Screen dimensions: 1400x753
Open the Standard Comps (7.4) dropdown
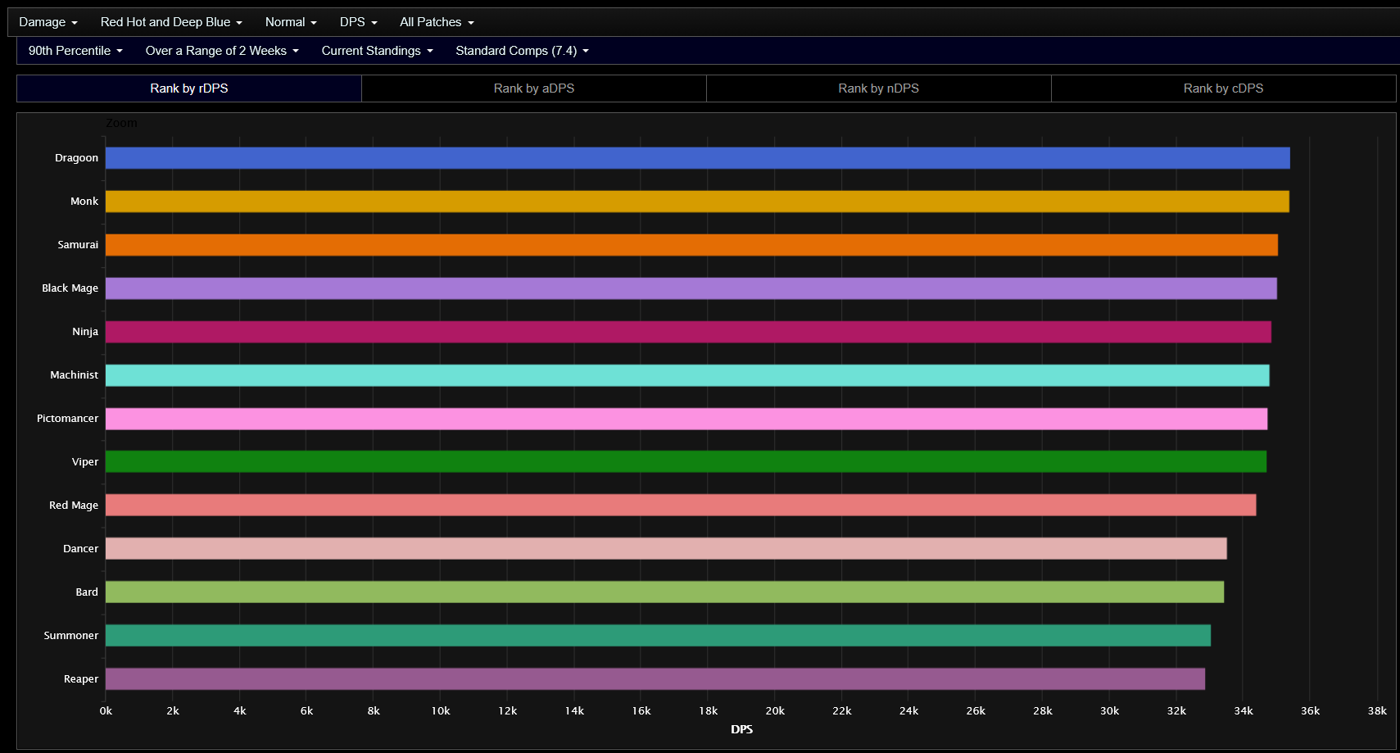522,51
